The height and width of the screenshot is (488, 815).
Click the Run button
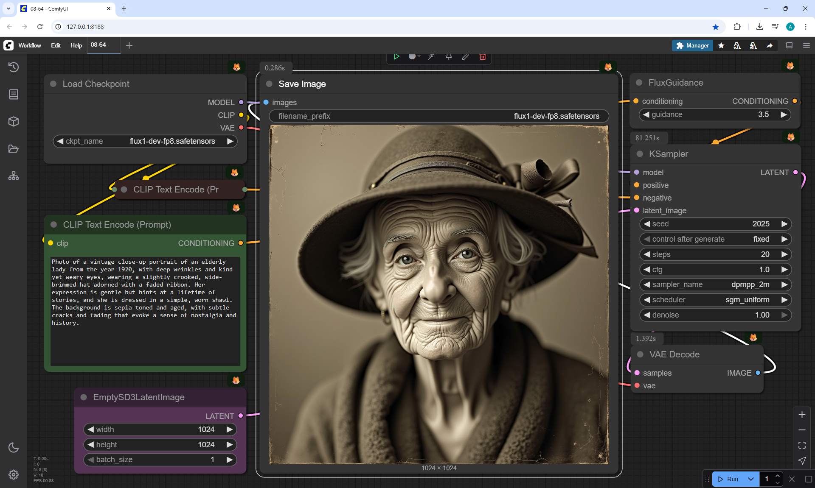click(728, 479)
